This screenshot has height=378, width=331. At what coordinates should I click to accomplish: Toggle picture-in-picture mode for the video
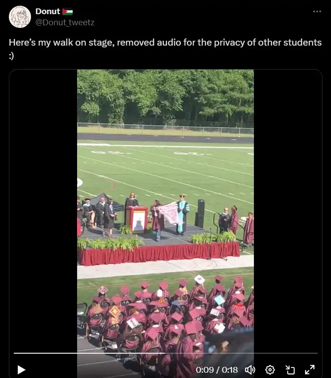[x=290, y=370]
